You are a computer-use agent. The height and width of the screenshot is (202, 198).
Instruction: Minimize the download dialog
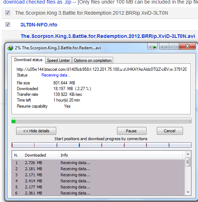(x=164, y=46)
